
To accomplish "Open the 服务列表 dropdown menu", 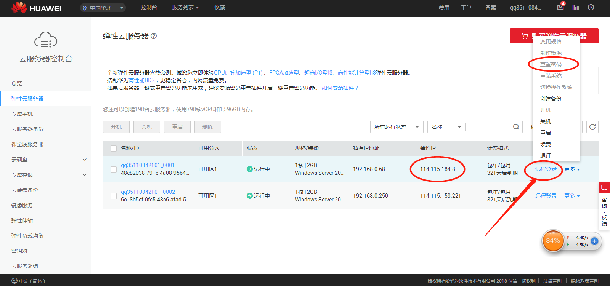I will (185, 7).
